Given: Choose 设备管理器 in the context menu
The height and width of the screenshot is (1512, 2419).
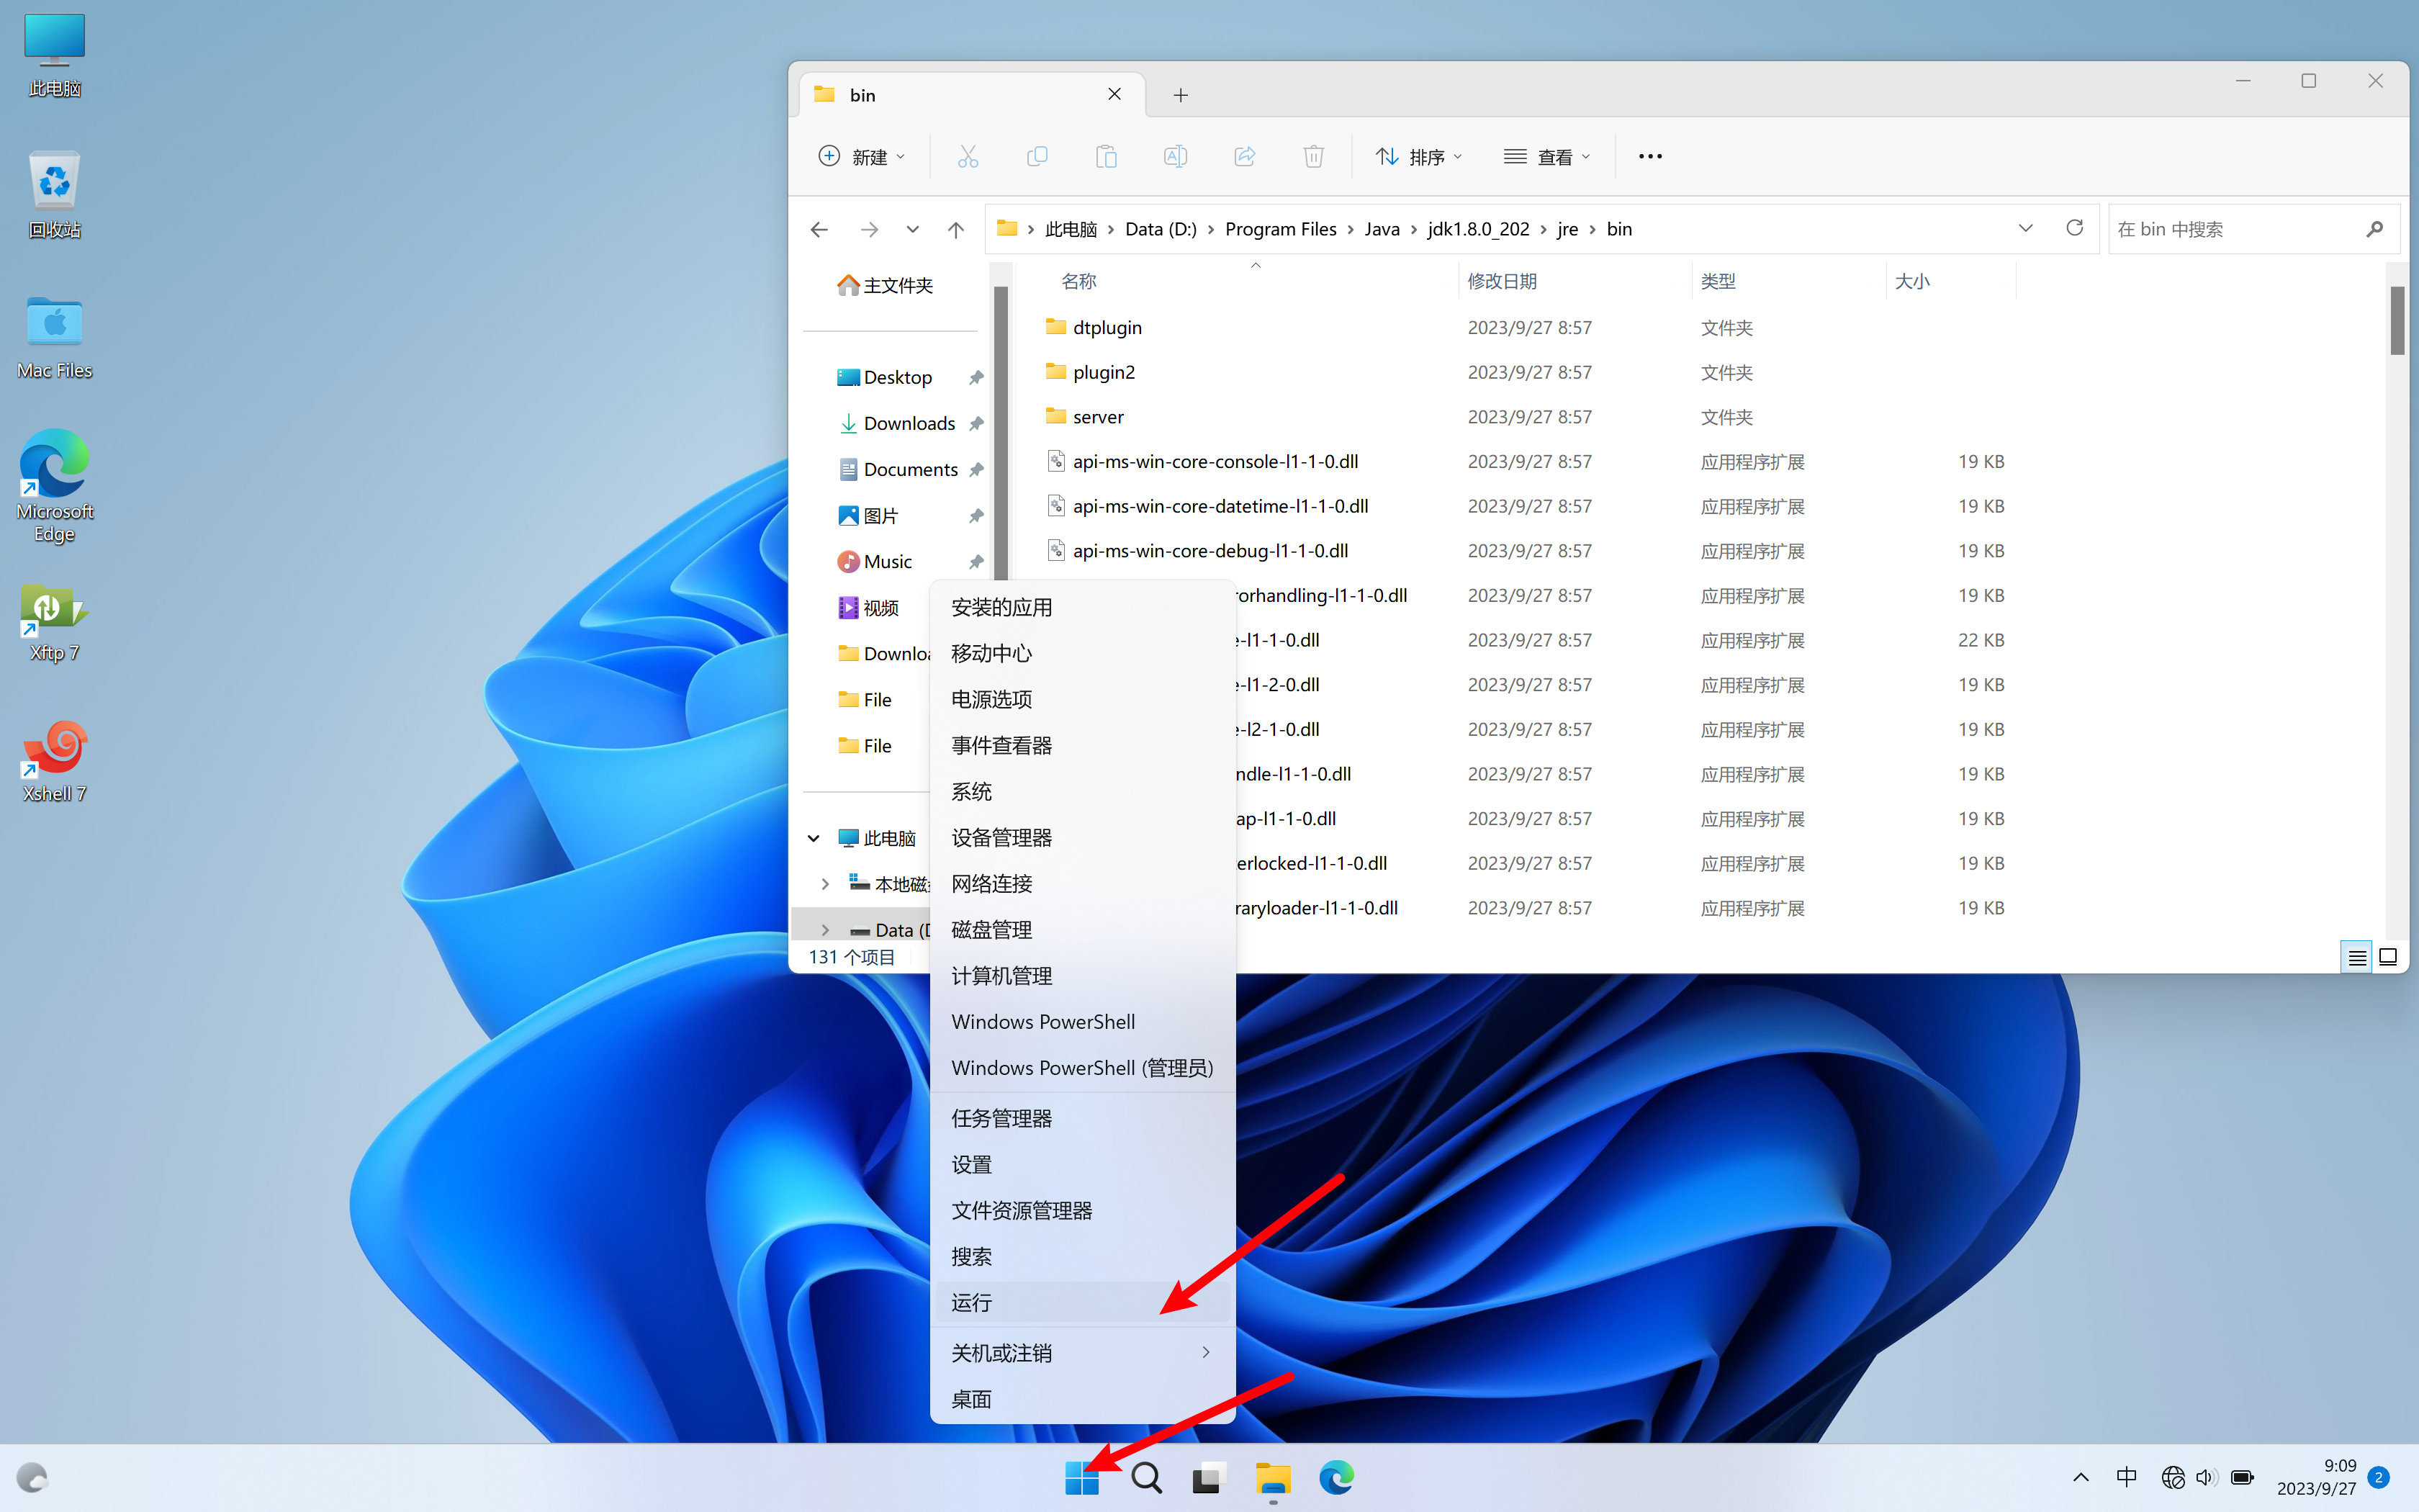Looking at the screenshot, I should tap(1001, 838).
